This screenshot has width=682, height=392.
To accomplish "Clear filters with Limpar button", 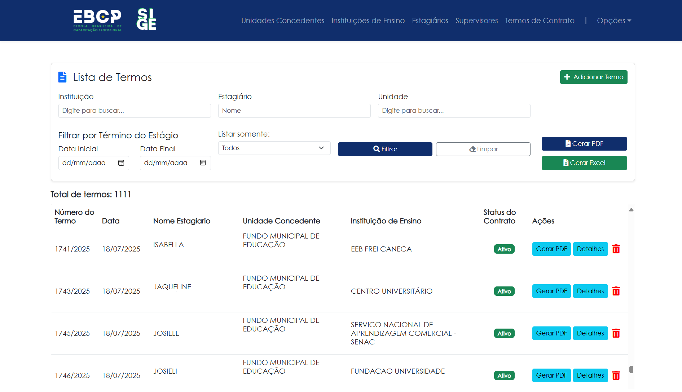I will (x=483, y=149).
